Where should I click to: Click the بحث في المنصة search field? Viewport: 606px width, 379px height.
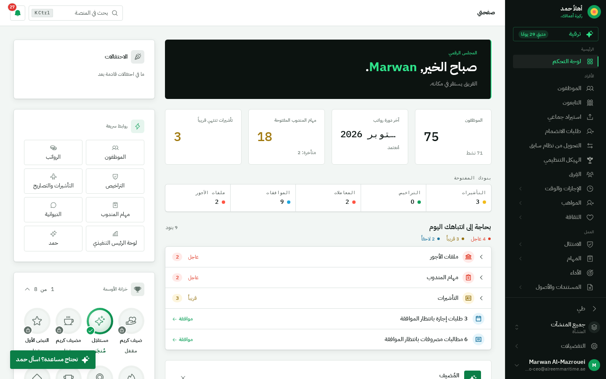point(76,13)
